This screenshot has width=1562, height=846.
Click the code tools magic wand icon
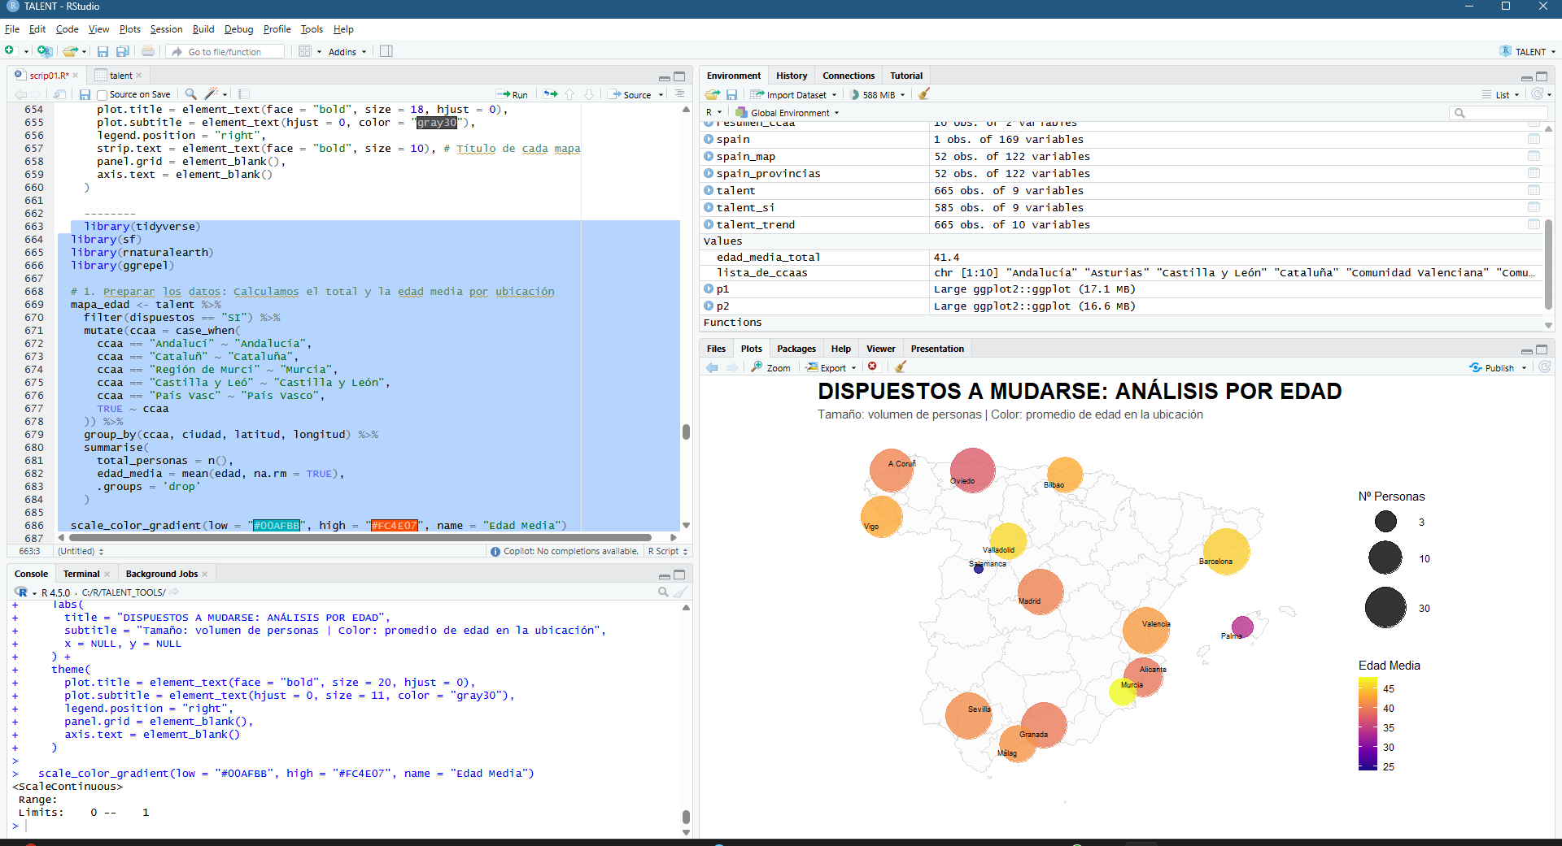click(212, 94)
